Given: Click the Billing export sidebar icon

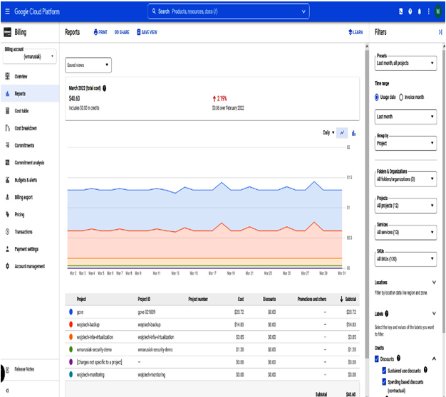Looking at the screenshot, I should point(7,197).
